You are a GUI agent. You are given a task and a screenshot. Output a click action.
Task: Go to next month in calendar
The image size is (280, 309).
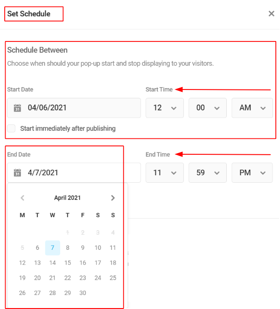[x=112, y=198]
